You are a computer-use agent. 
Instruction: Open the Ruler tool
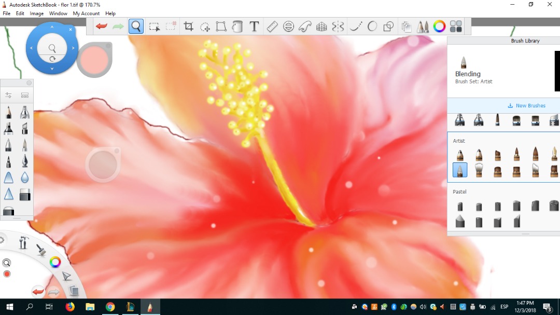point(272,26)
